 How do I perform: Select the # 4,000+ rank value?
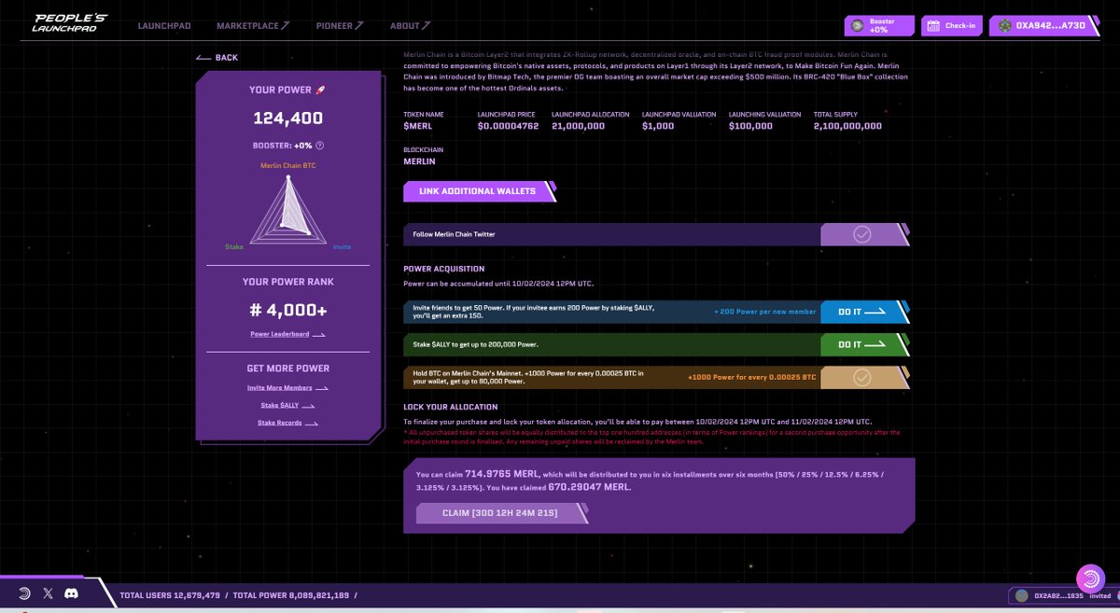pyautogui.click(x=287, y=309)
